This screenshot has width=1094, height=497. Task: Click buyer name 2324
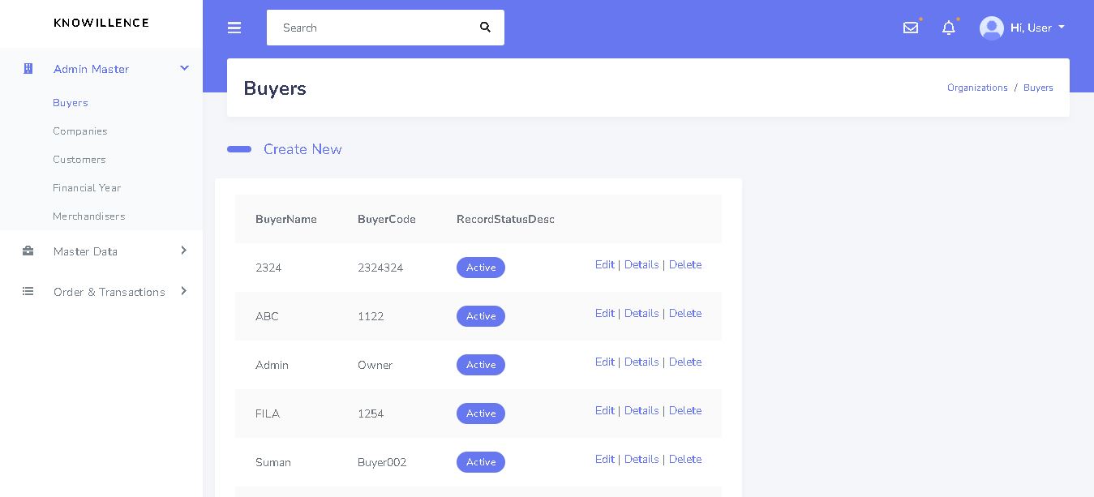(268, 268)
